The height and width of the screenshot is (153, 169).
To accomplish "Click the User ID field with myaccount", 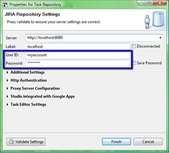I will (x=78, y=55).
